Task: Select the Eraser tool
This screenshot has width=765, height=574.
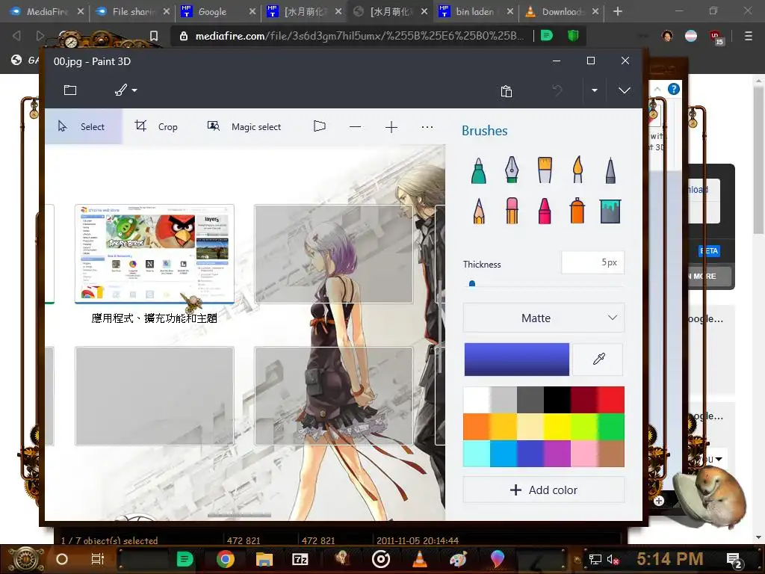Action: [511, 211]
